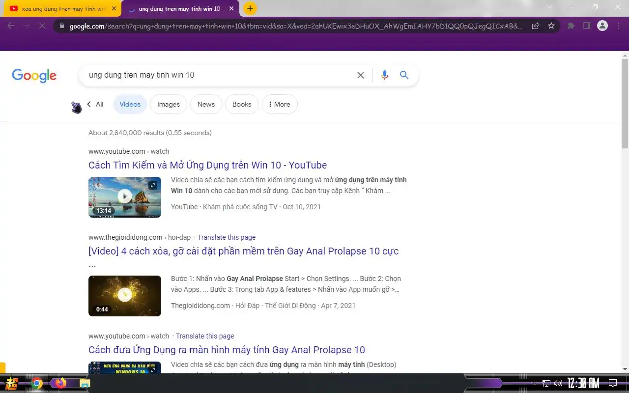Image resolution: width=629 pixels, height=393 pixels.
Task: Click the back chevron beside All
Action: (89, 104)
